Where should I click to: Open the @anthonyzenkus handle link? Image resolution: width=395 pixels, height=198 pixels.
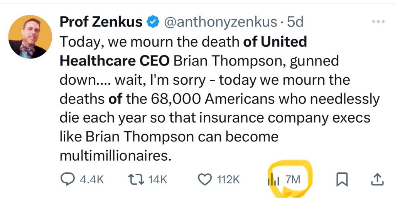221,22
